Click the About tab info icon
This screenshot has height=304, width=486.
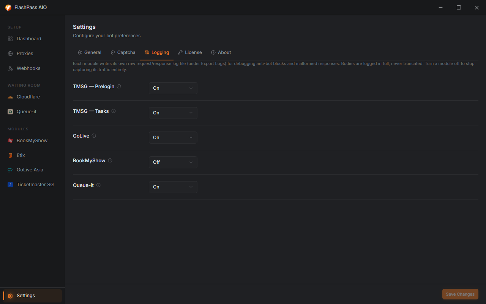[x=213, y=52]
